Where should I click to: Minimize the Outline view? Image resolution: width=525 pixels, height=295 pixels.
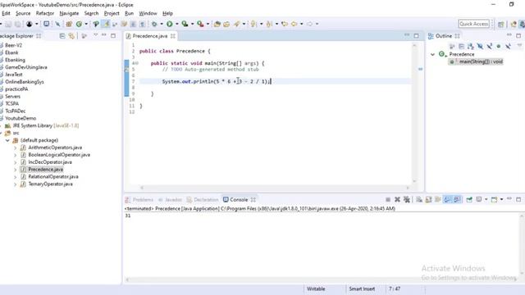(x=509, y=35)
